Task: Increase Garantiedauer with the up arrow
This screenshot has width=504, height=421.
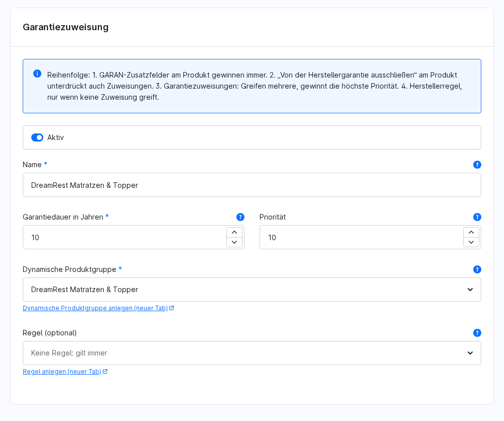Action: click(234, 232)
